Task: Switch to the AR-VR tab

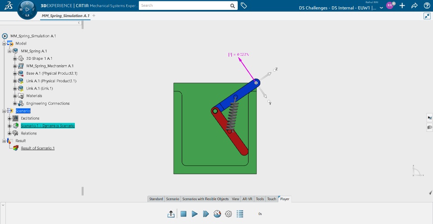Action: (x=248, y=199)
